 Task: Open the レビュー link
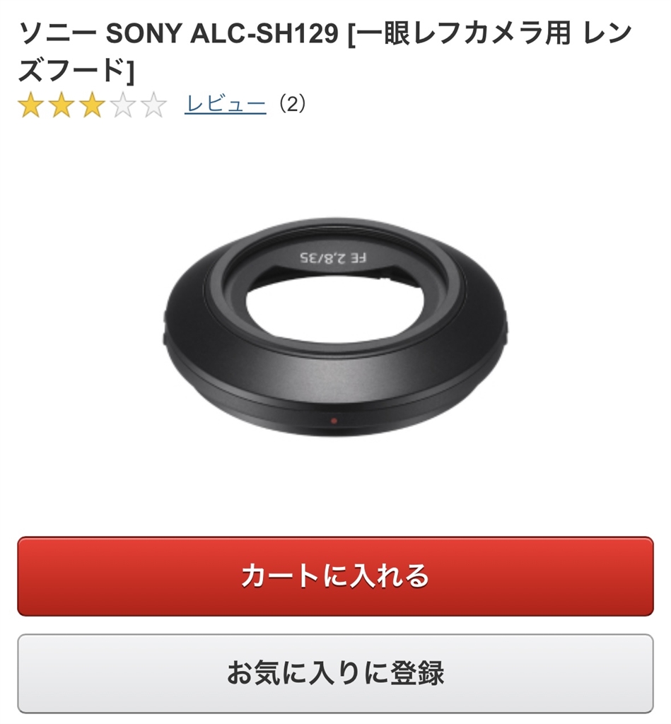click(226, 104)
